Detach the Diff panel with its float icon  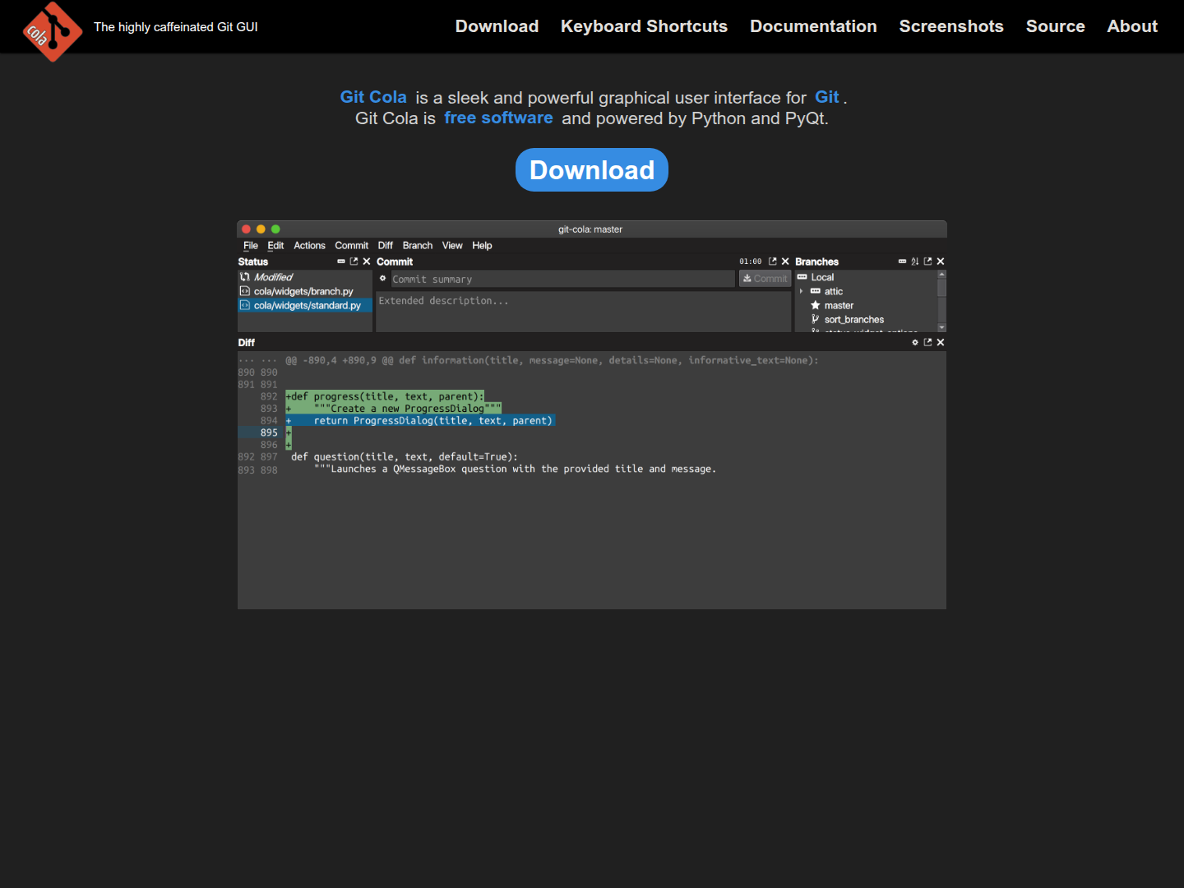coord(927,342)
